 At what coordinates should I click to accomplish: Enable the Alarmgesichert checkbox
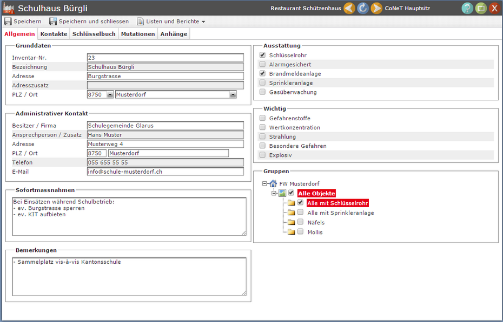click(x=263, y=65)
